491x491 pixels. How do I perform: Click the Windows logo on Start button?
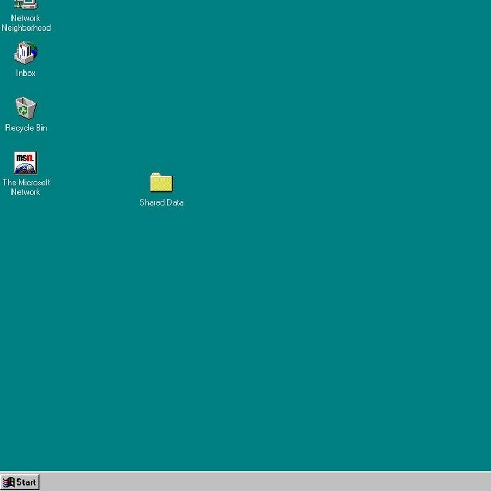tap(9, 482)
